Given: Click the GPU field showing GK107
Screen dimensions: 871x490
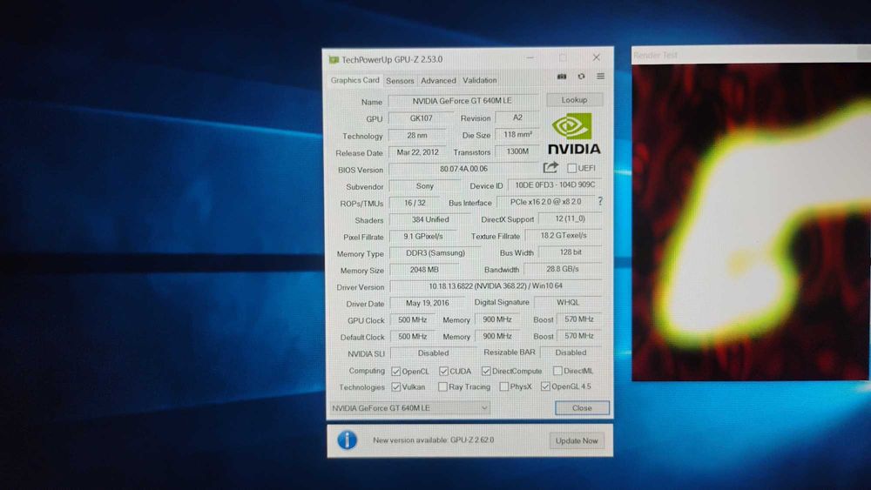Looking at the screenshot, I should click(421, 118).
